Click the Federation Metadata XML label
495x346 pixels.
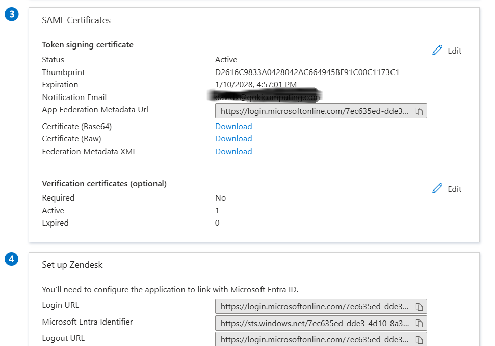pos(89,152)
